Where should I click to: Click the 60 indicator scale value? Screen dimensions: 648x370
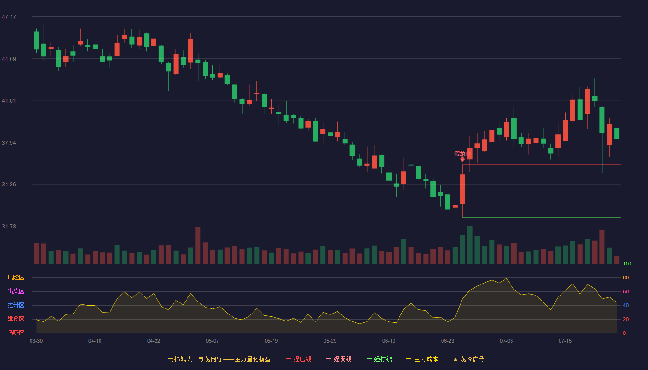[626, 292]
